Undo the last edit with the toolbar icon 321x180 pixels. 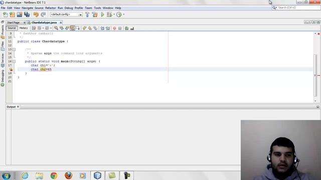[x=36, y=14]
